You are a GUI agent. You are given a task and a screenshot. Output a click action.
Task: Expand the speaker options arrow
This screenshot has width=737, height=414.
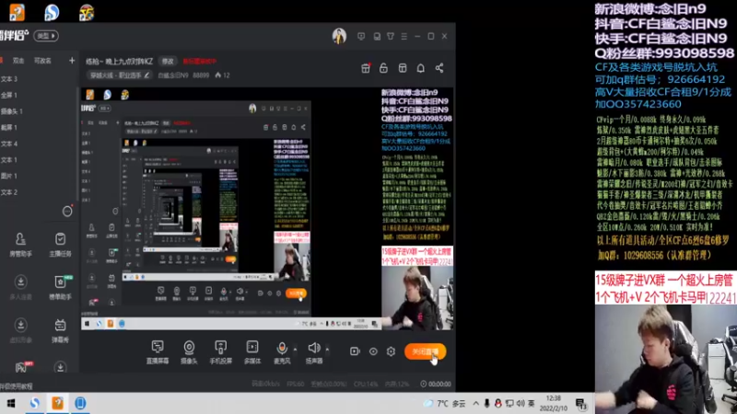(x=327, y=350)
